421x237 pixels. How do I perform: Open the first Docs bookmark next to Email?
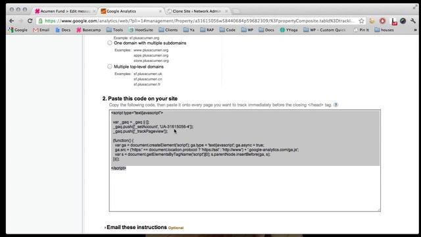tap(63, 30)
